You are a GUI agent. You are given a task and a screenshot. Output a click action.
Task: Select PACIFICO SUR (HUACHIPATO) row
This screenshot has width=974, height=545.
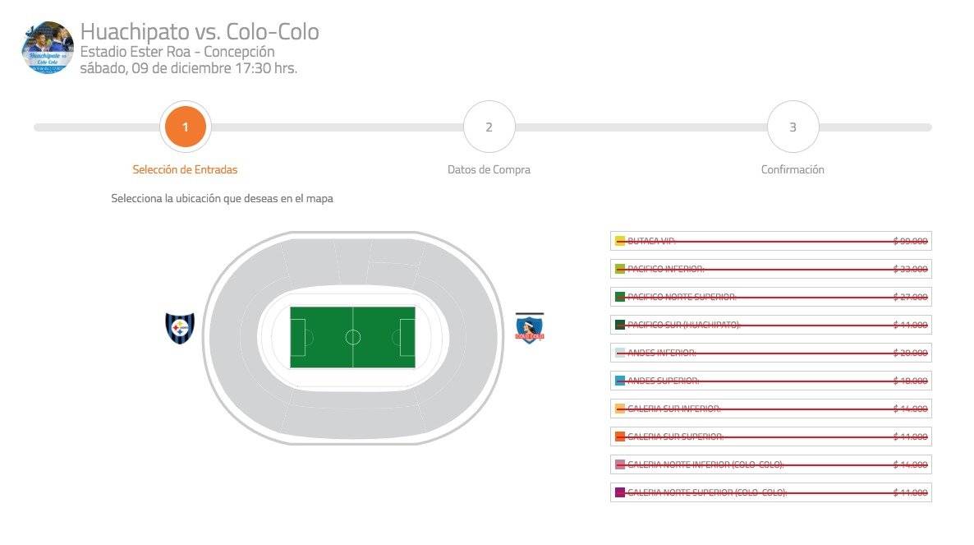pos(771,325)
